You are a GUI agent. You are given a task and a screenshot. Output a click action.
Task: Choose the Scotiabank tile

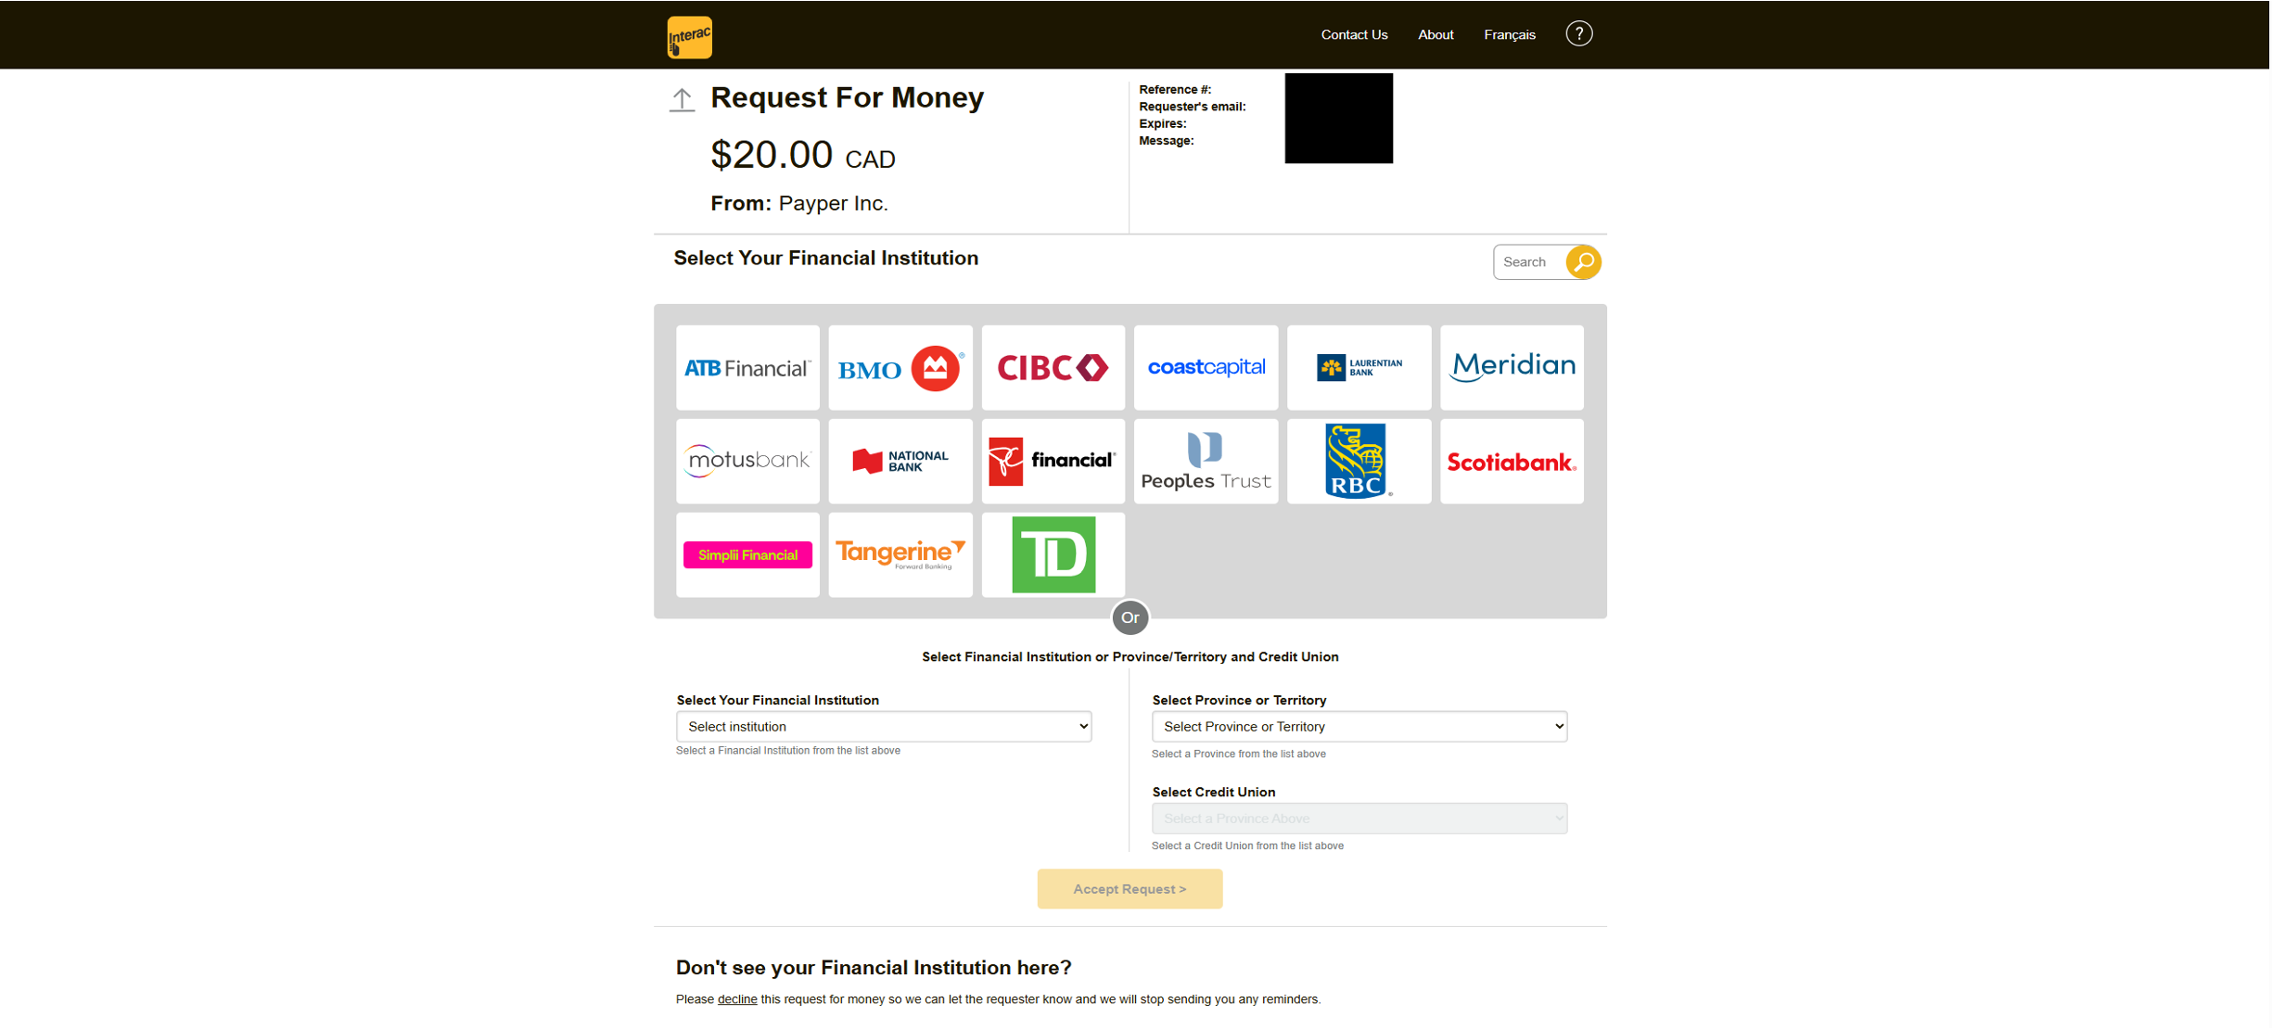click(1511, 461)
